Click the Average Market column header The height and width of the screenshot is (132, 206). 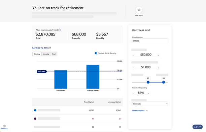tap(115, 102)
